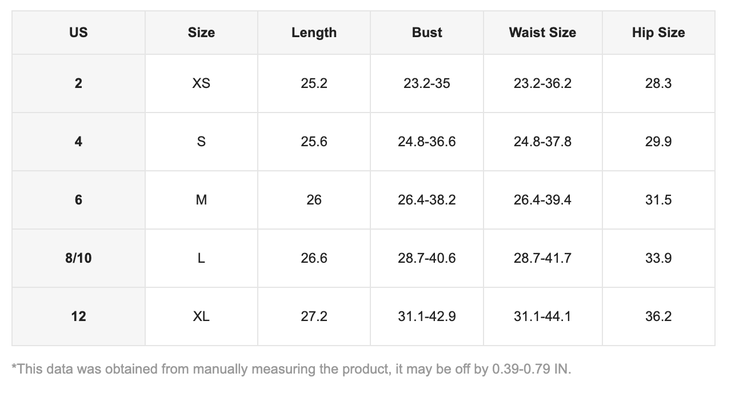
Task: Select the 27.2 length value
Action: point(314,316)
